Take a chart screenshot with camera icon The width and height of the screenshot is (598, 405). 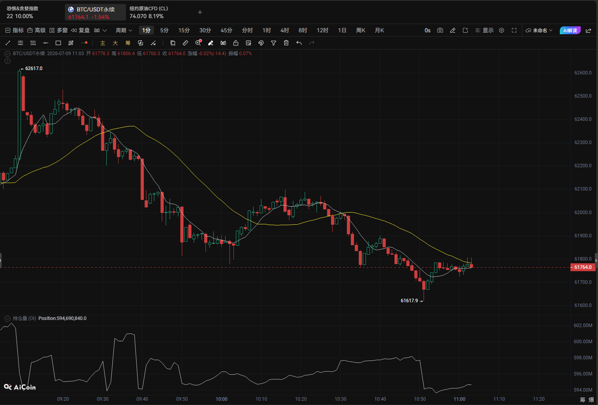point(440,30)
